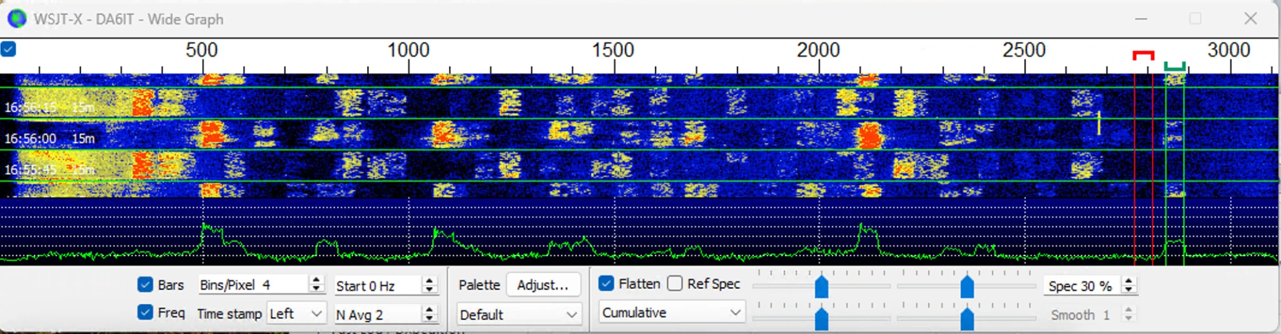Click 1500 on the frequency scale
The width and height of the screenshot is (1281, 334).
pos(613,50)
